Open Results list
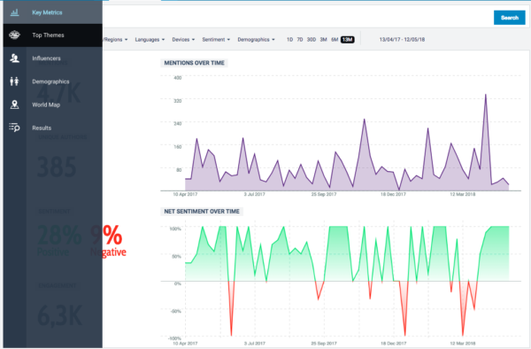Image resolution: width=531 pixels, height=349 pixels. click(x=53, y=128)
